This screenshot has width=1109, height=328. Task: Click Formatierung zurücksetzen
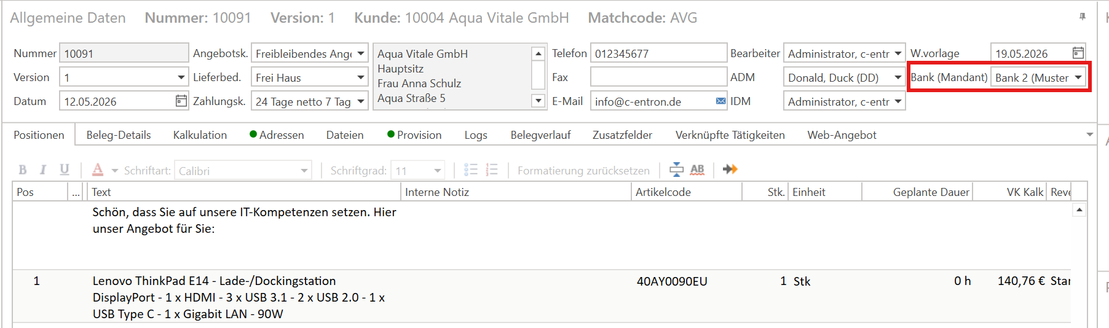pyautogui.click(x=583, y=171)
